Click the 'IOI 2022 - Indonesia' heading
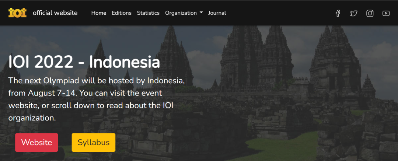The width and height of the screenshot is (398, 161). tap(84, 63)
